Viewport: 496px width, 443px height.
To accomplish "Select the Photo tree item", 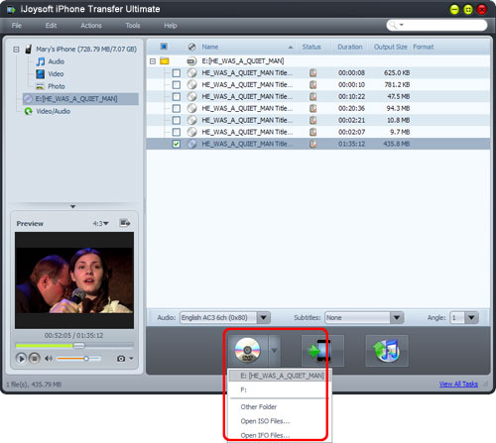I will click(57, 86).
